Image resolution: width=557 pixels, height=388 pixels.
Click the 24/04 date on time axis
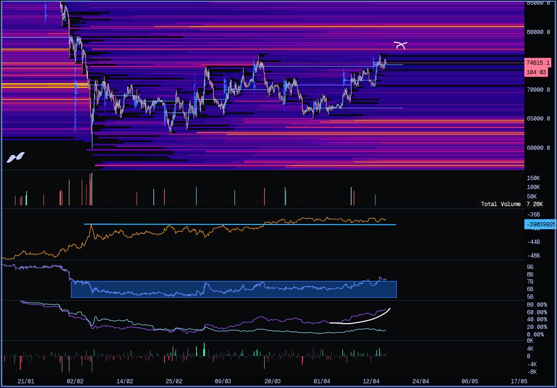pos(420,381)
